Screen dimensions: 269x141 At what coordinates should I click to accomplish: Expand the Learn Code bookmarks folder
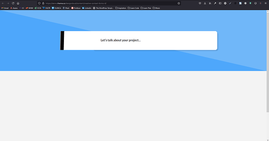[133, 8]
